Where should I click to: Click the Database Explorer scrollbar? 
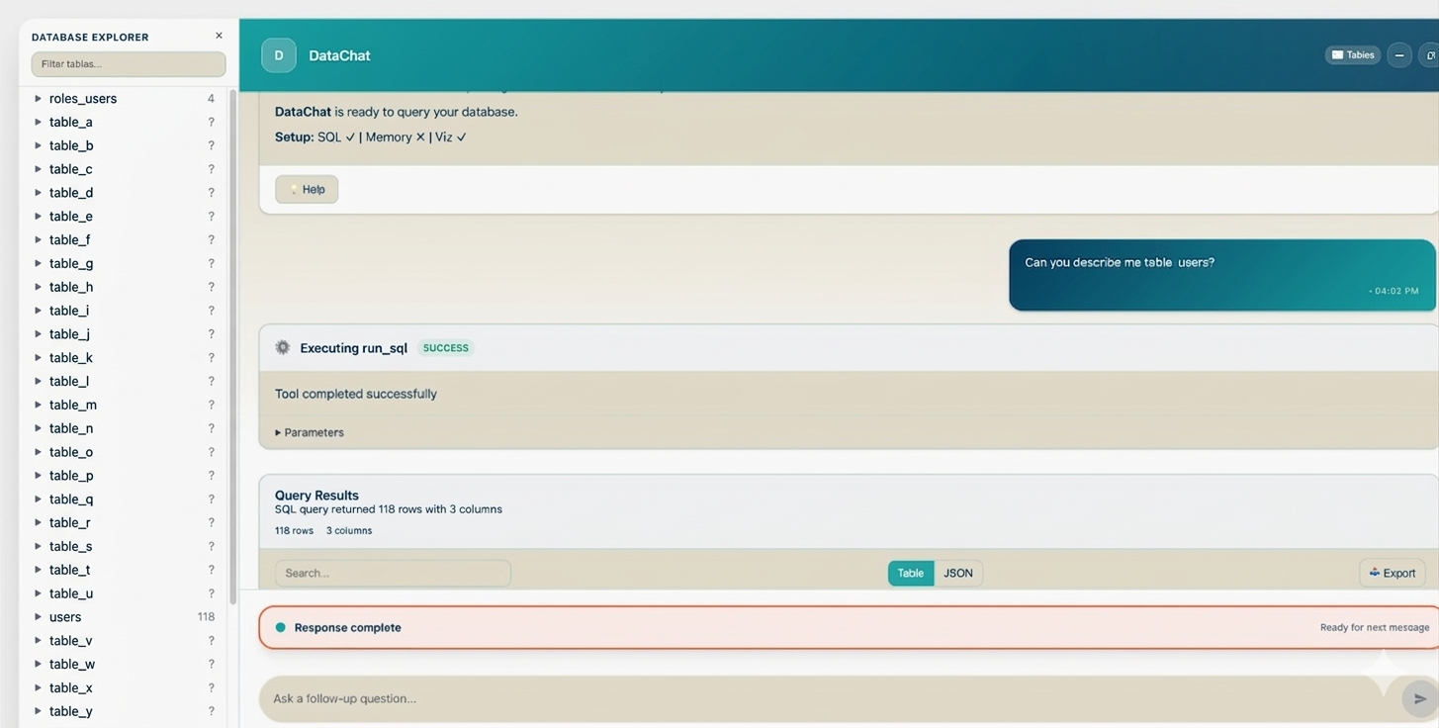click(x=232, y=346)
